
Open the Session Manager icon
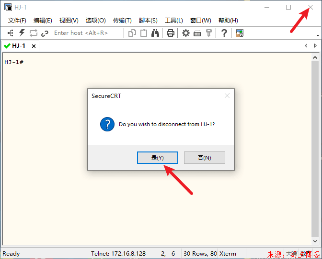(x=11, y=33)
